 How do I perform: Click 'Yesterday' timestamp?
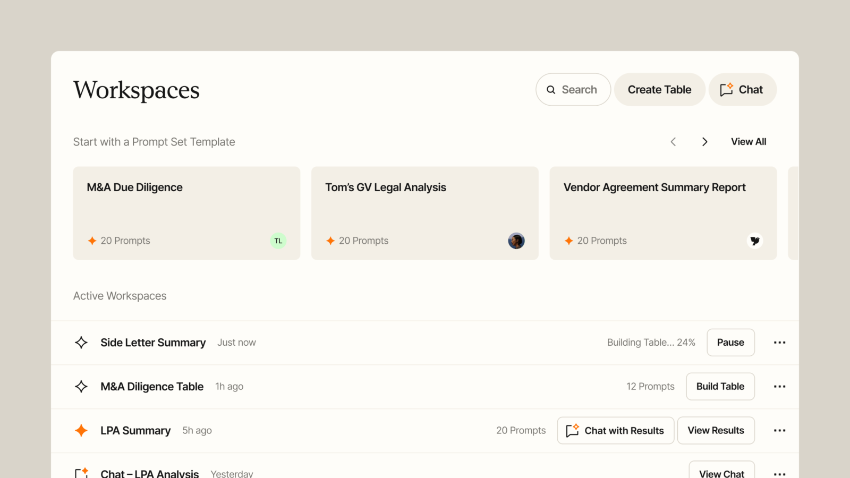coord(232,474)
